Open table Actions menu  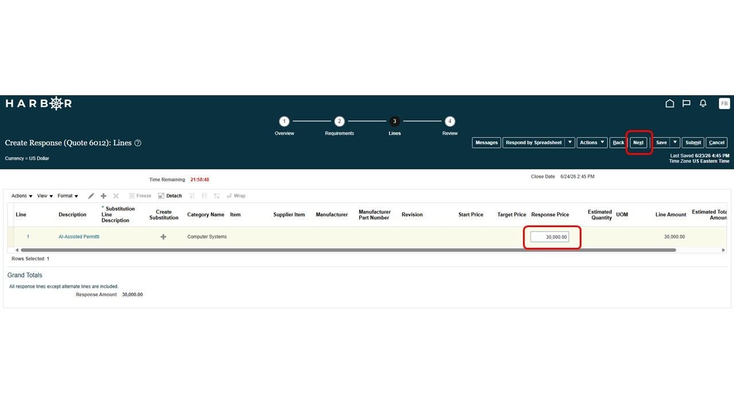22,196
